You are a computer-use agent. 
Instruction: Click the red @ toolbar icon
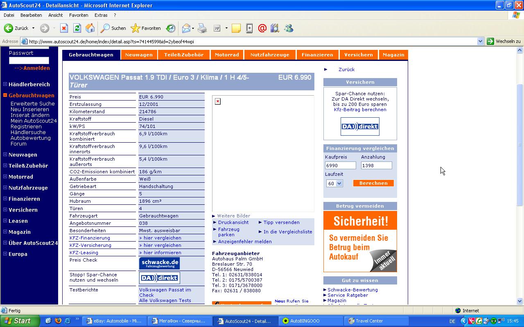point(262,28)
